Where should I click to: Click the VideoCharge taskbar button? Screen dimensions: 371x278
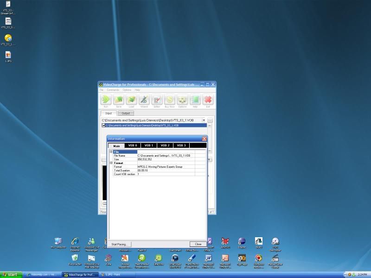coord(80,275)
